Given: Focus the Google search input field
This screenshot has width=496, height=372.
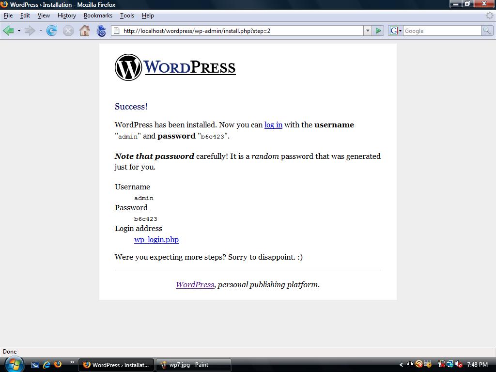Looking at the screenshot, I should [x=442, y=31].
